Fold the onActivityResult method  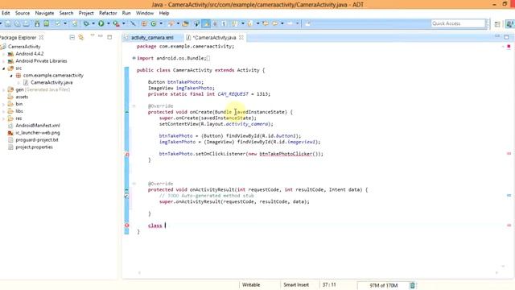point(134,184)
